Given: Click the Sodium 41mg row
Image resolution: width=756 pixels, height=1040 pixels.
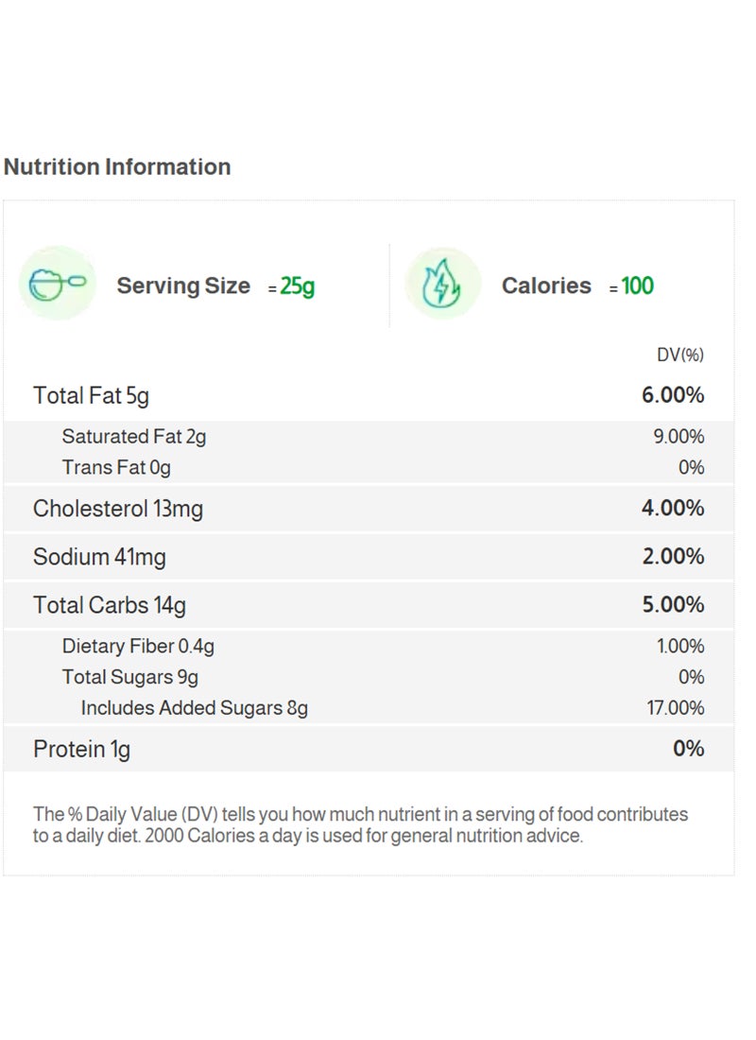Looking at the screenshot, I should coord(99,557).
